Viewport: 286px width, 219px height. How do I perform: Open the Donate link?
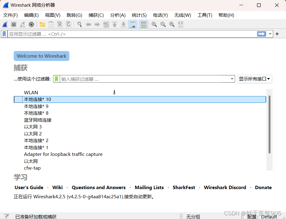coord(263,187)
